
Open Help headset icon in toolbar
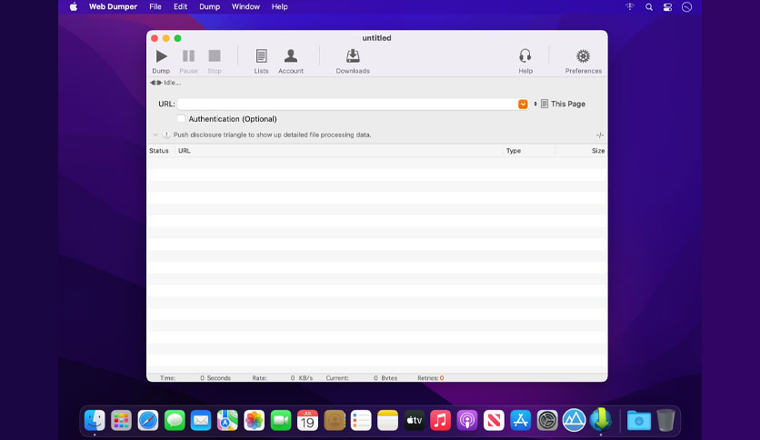(525, 56)
